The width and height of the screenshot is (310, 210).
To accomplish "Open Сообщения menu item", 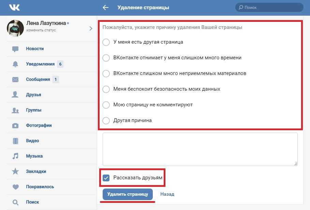I will (51, 79).
